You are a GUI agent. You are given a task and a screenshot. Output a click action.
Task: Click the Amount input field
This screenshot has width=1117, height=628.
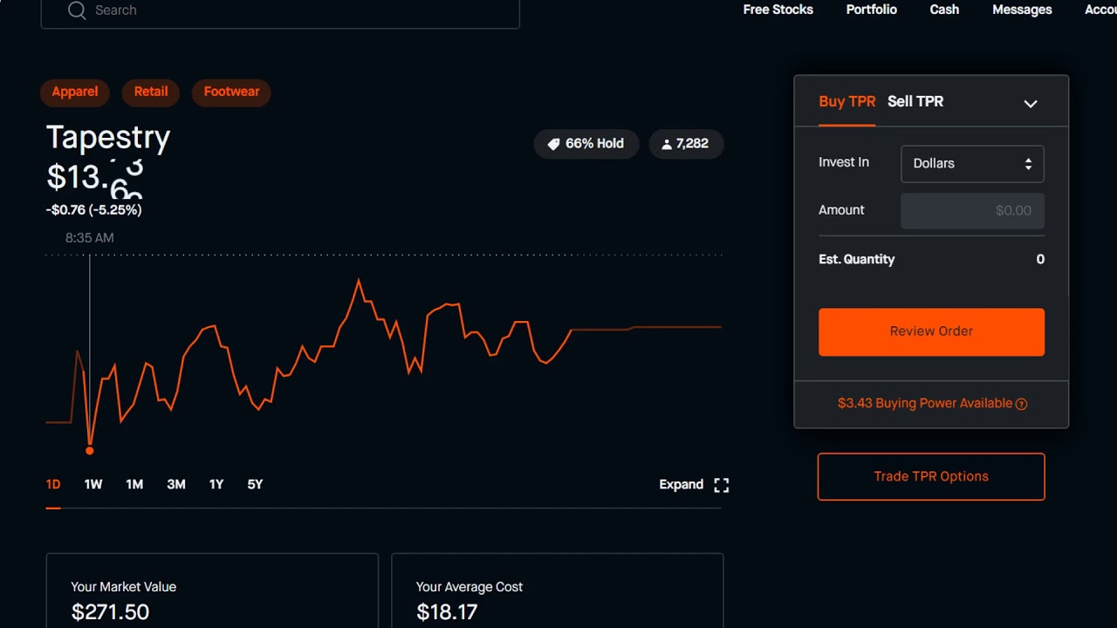click(x=972, y=210)
